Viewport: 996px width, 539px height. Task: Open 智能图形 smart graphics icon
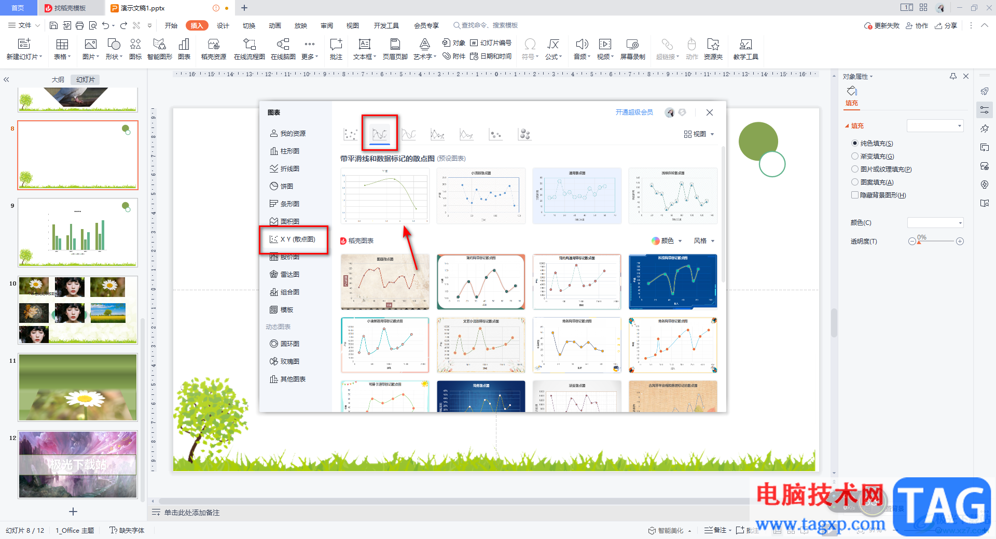pyautogui.click(x=159, y=44)
